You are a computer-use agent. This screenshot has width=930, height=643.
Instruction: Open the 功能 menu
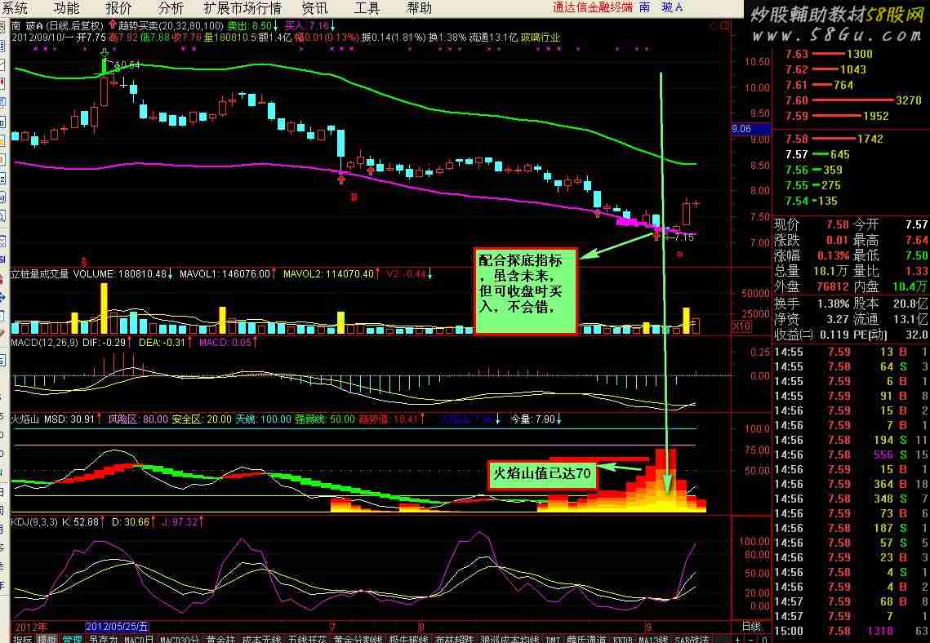66,7
